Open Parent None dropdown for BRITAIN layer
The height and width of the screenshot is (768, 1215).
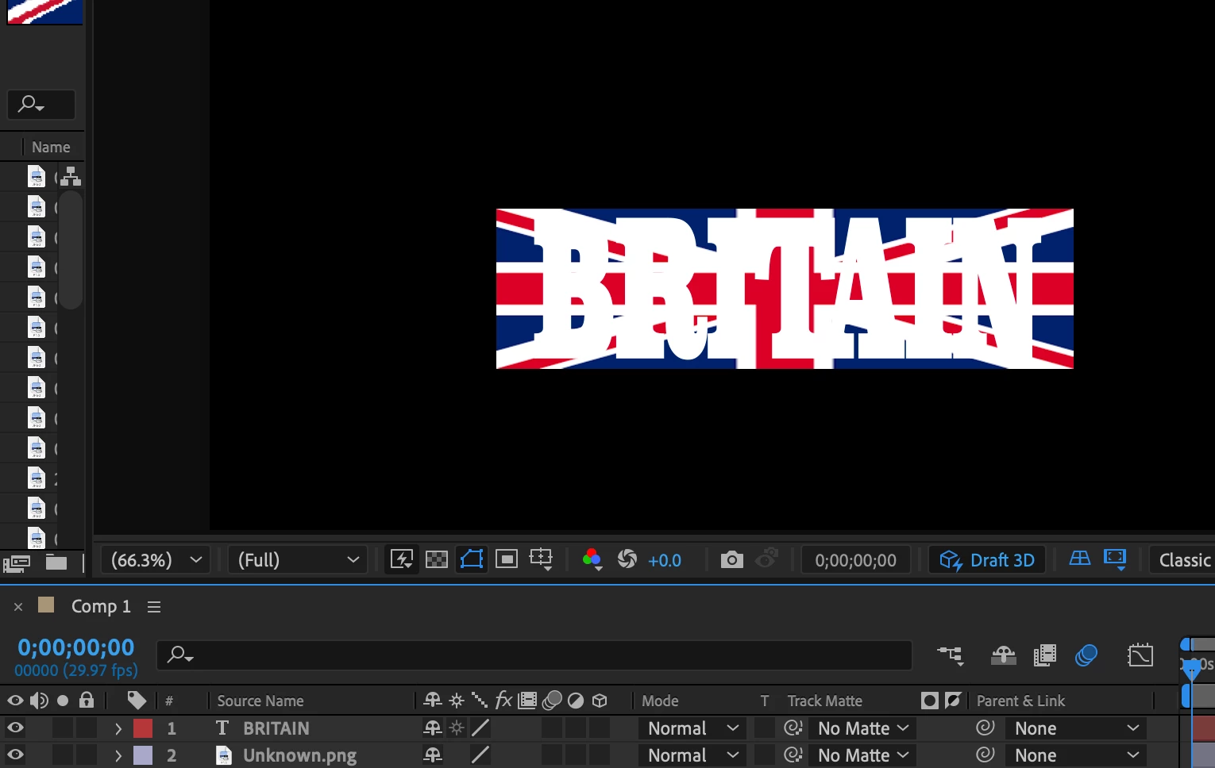tap(1077, 728)
